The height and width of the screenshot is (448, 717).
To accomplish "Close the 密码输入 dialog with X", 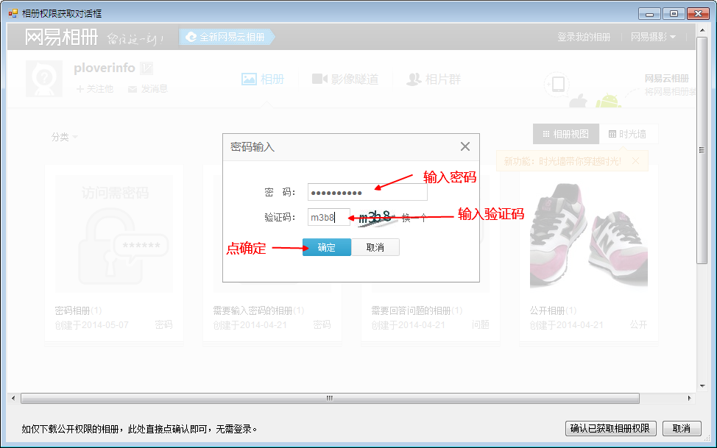I will (x=465, y=146).
